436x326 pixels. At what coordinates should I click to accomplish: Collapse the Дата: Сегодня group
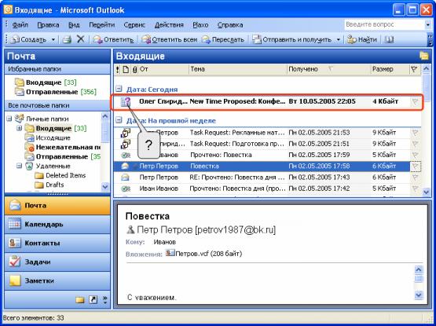click(119, 90)
